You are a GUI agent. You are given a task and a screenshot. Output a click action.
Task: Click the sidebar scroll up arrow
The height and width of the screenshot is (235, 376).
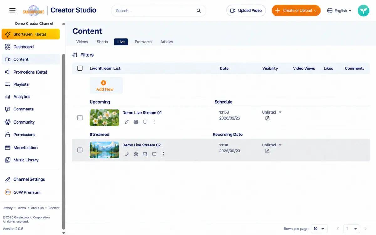coord(64,23)
